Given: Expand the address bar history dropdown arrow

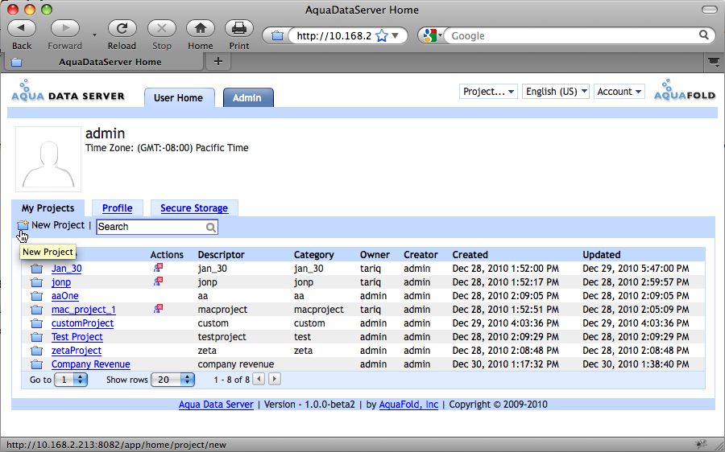Looking at the screenshot, I should (x=396, y=35).
